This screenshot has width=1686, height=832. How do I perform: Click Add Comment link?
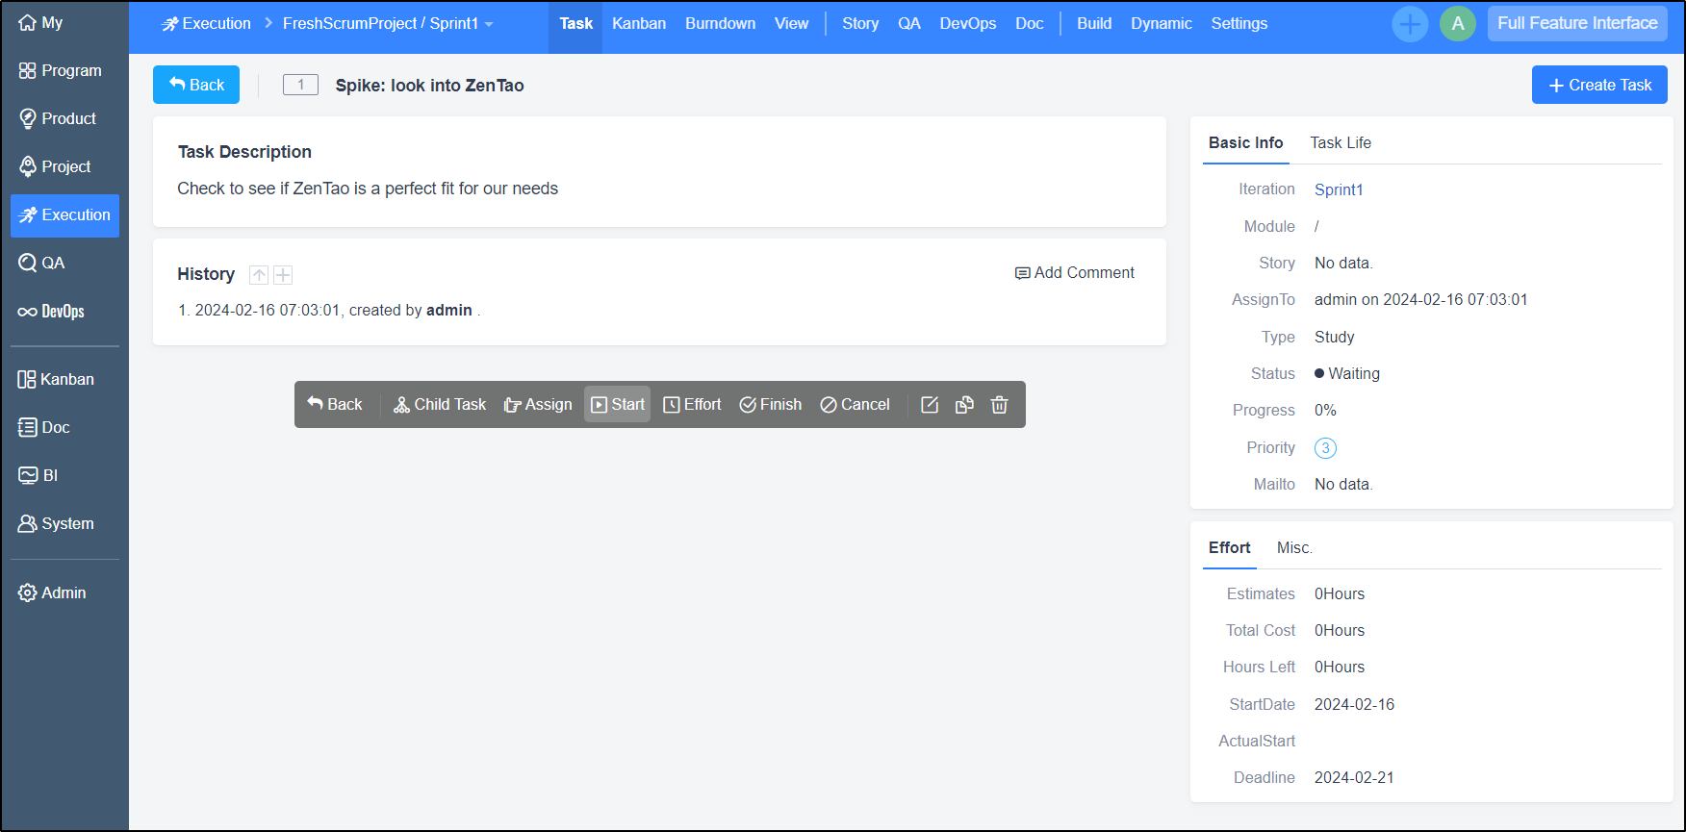[1075, 273]
